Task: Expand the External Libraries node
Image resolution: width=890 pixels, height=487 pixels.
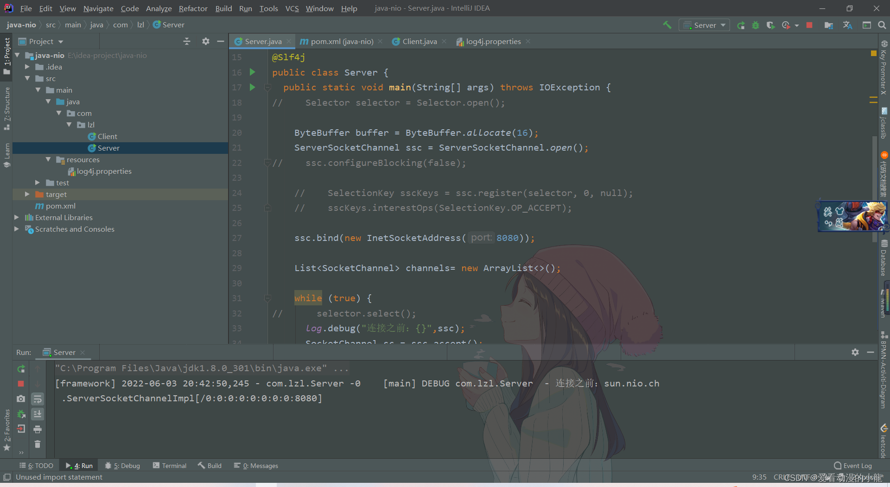Action: pos(17,217)
